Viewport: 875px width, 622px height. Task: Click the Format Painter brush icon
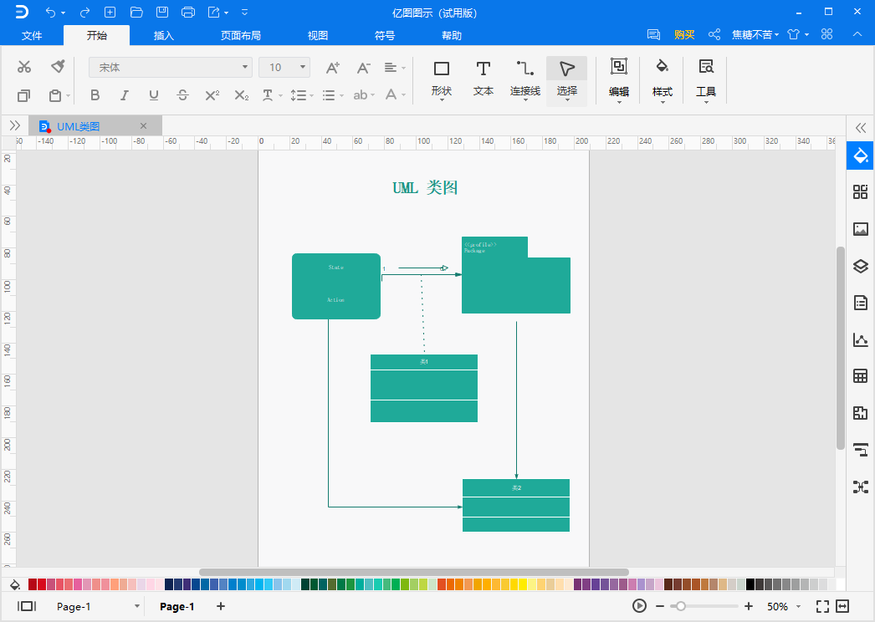[58, 67]
